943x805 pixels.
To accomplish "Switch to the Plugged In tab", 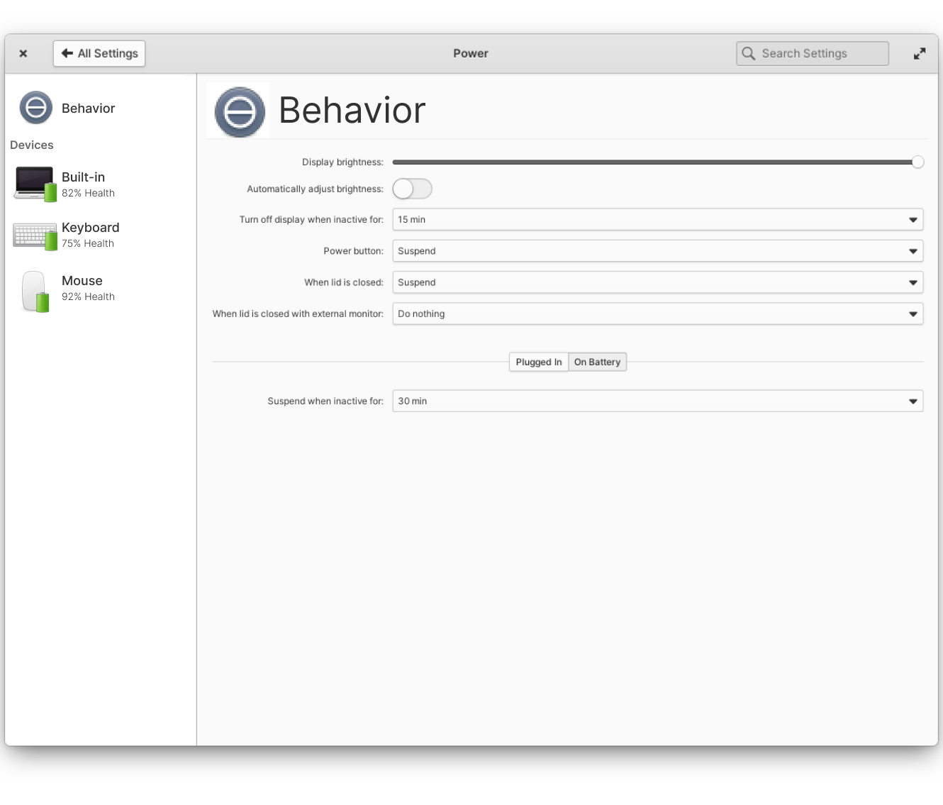I will click(538, 362).
